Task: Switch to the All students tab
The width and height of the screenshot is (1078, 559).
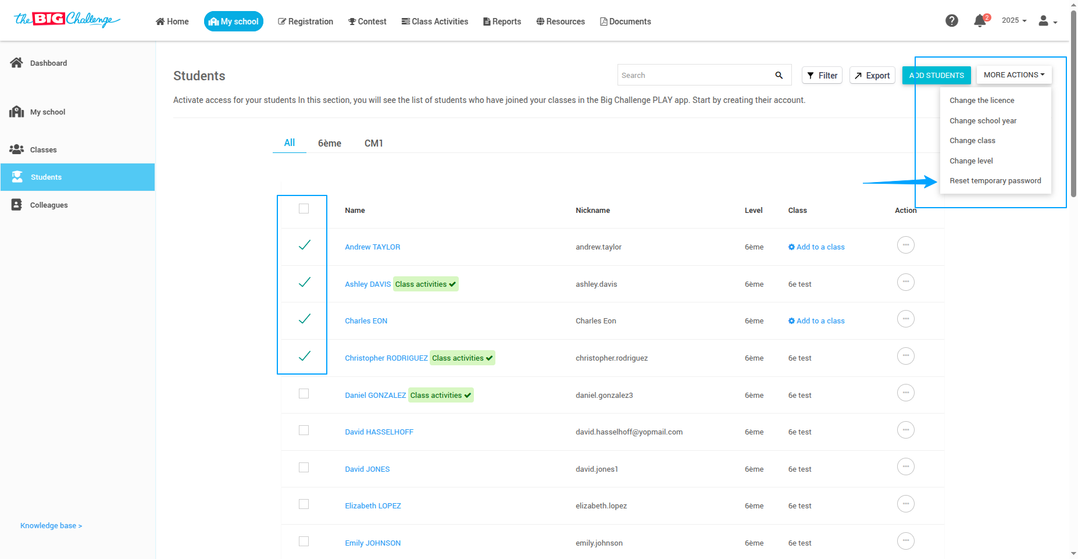Action: [290, 143]
